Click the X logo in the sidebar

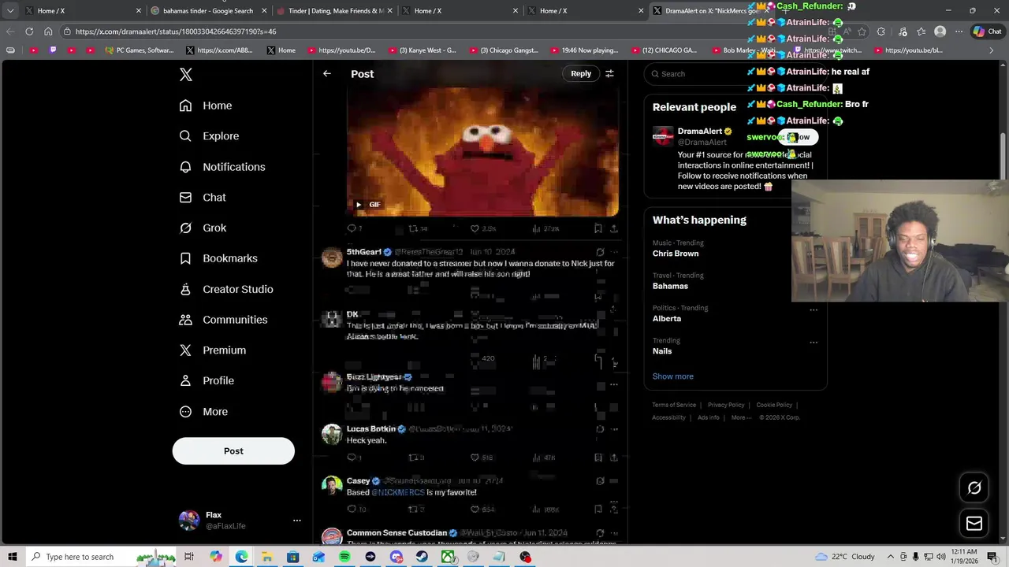[185, 75]
